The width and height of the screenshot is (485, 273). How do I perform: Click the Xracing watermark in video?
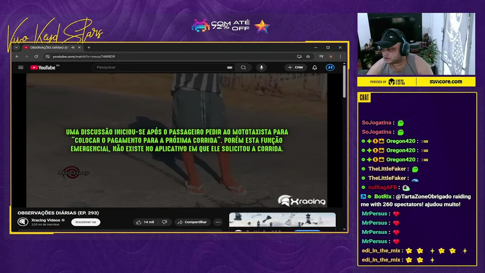(302, 201)
